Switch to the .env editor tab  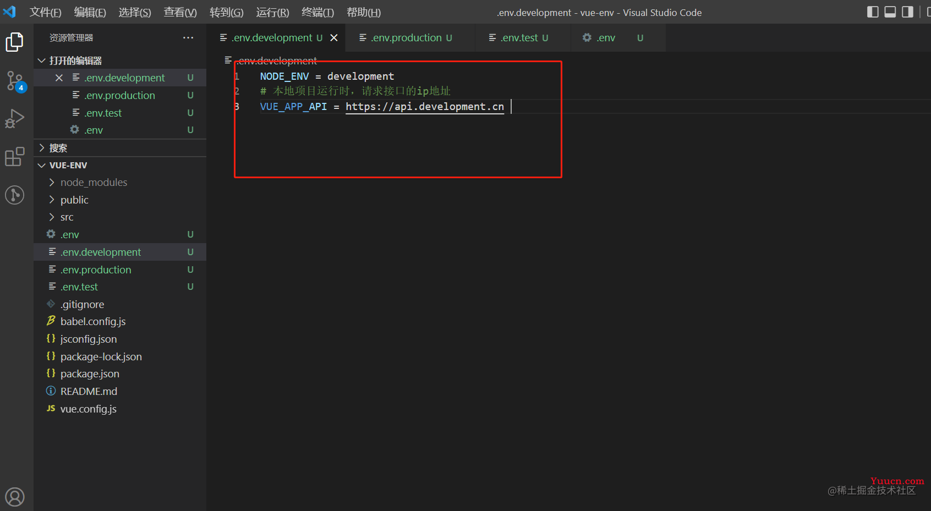point(618,37)
